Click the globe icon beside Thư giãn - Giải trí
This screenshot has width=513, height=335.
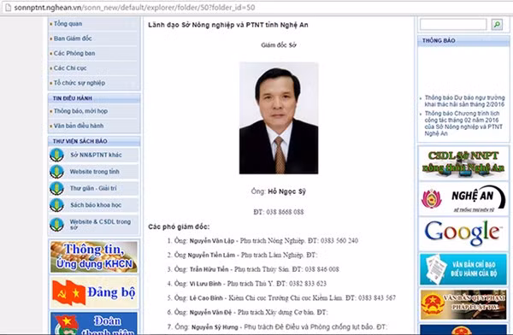pos(56,188)
